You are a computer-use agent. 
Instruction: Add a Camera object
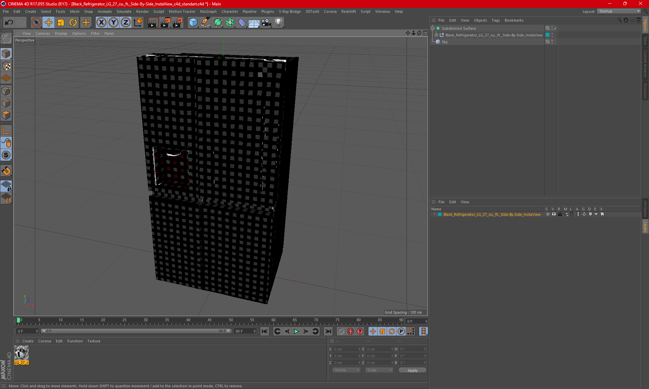click(x=266, y=22)
